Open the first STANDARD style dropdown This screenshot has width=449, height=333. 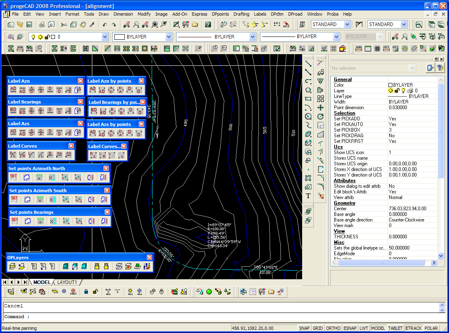coord(347,24)
